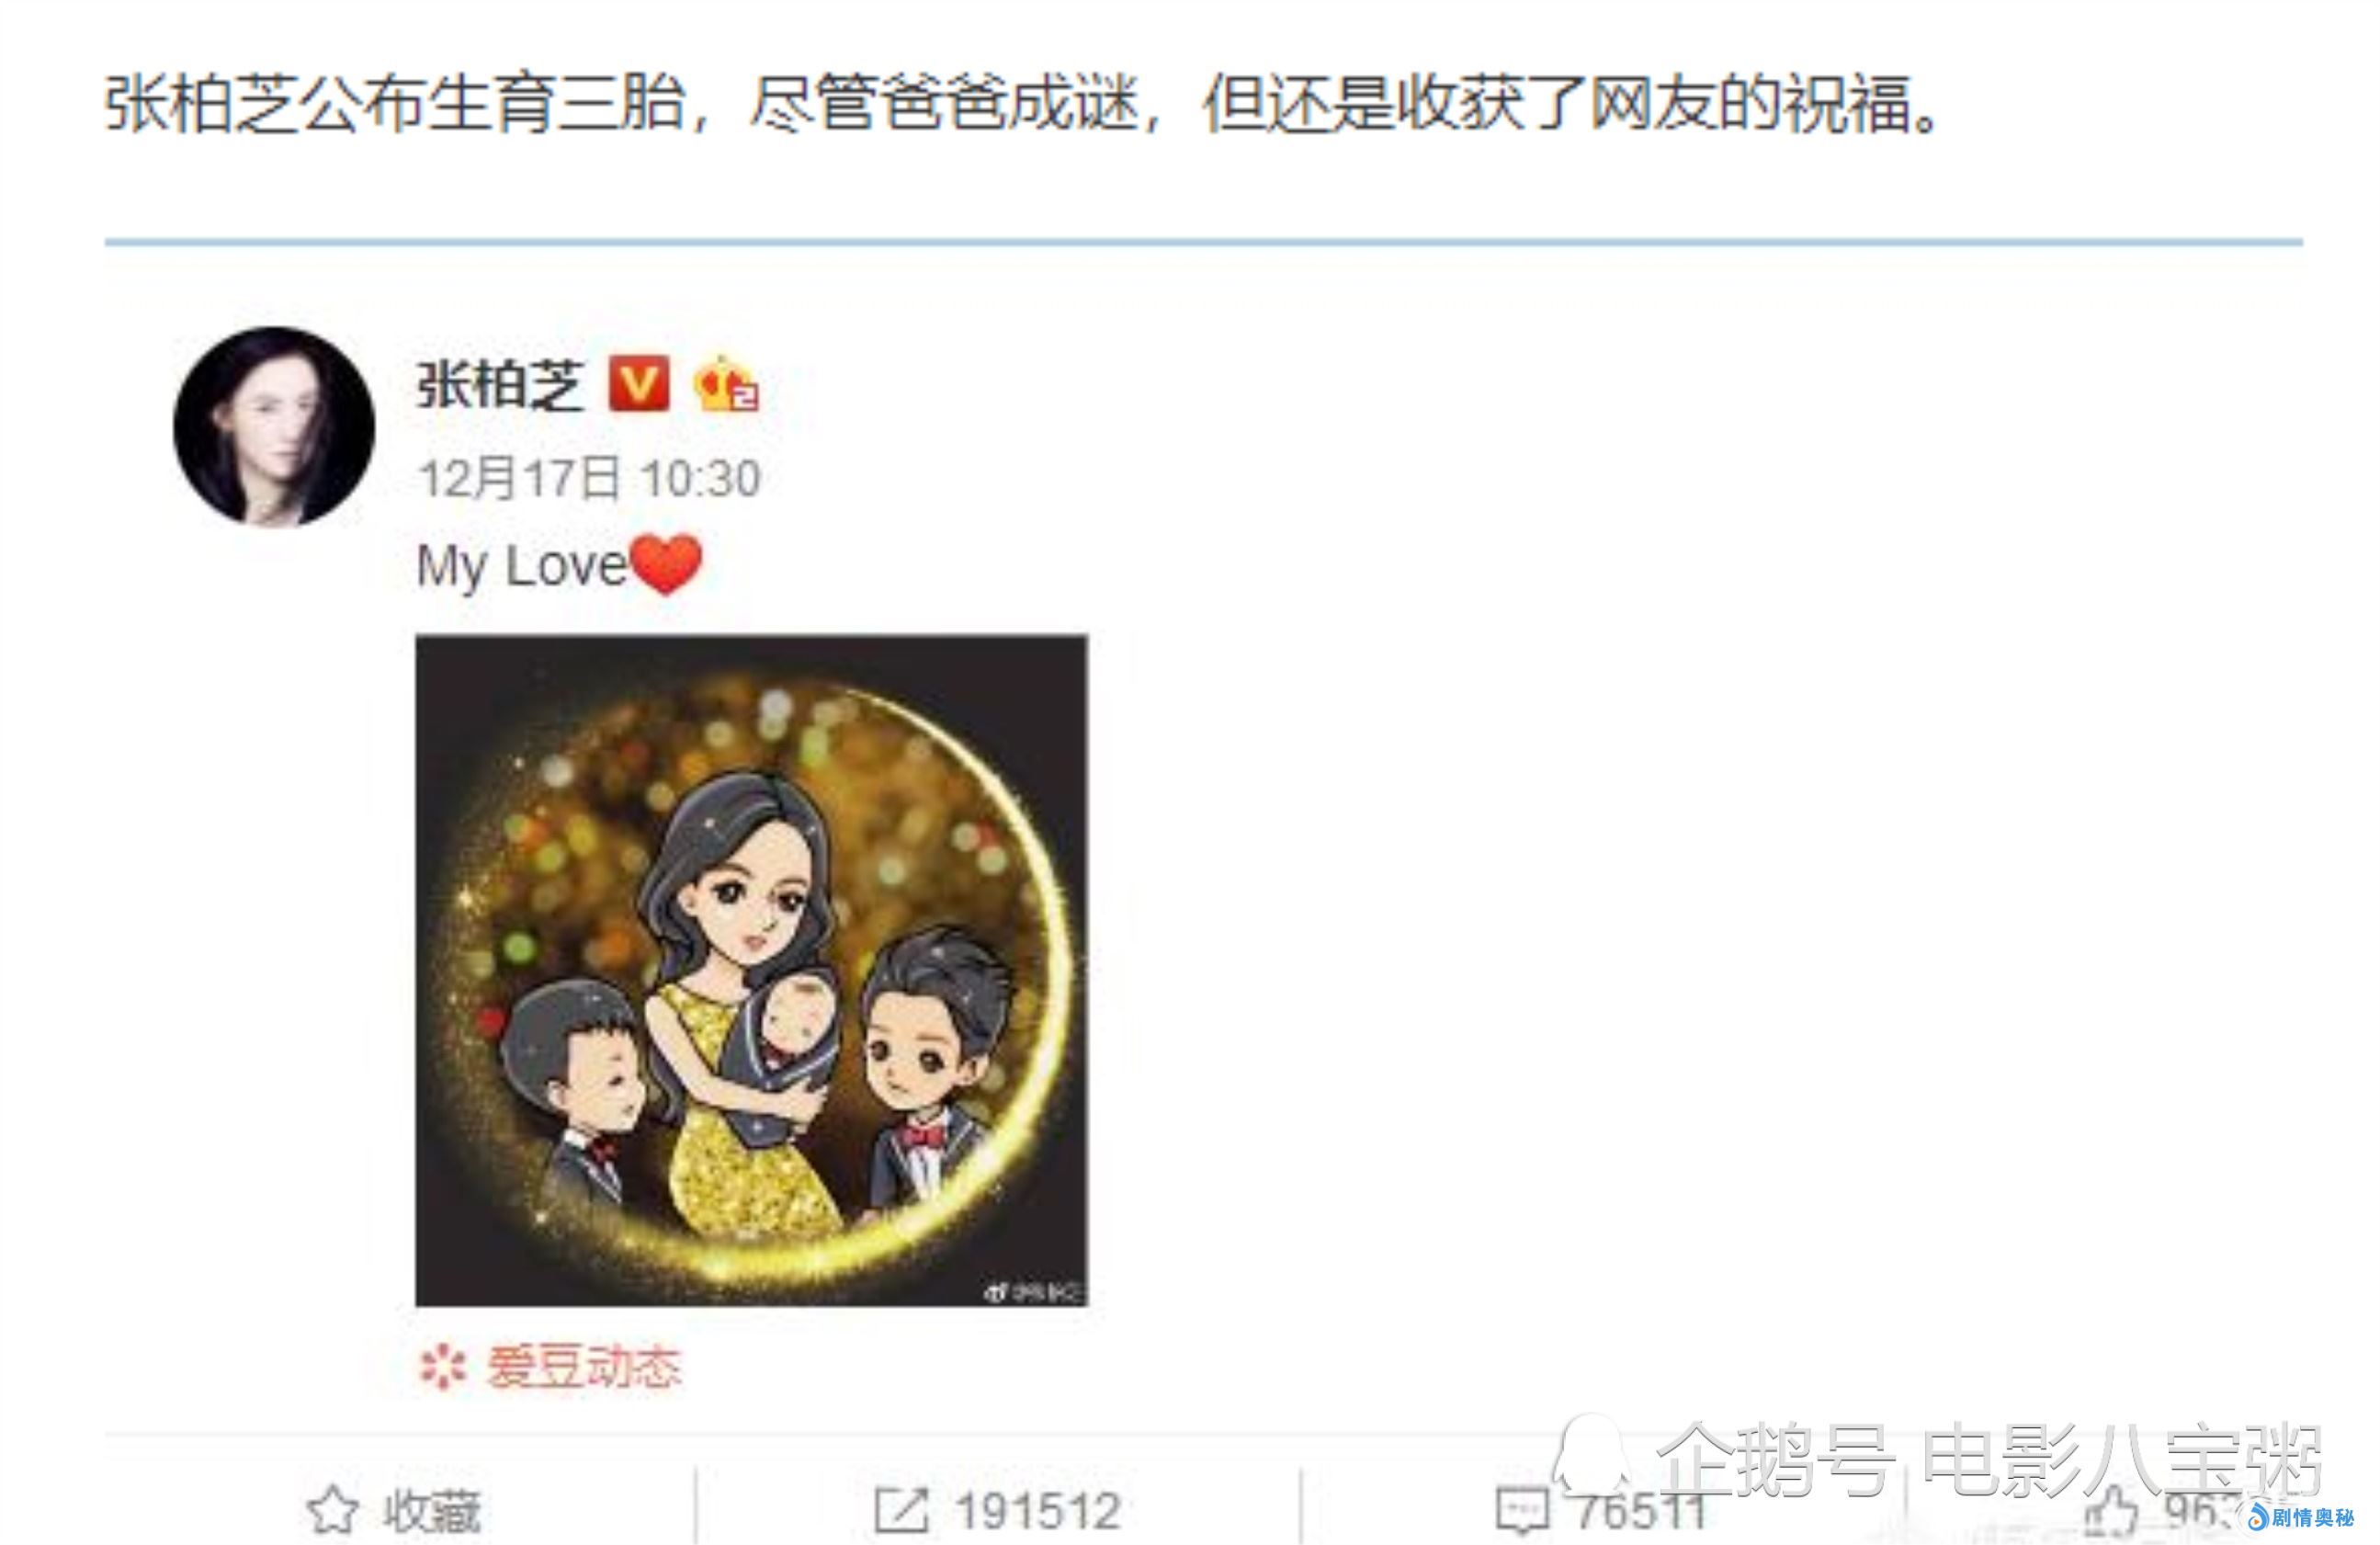Open the 爱豆动态 link
The width and height of the screenshot is (2380, 1545).
pos(584,1367)
